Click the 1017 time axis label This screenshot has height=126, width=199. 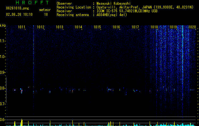[135, 27]
